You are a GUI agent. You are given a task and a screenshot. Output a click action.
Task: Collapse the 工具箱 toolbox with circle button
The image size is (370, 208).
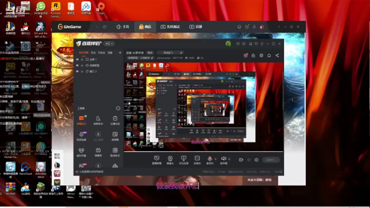118,108
